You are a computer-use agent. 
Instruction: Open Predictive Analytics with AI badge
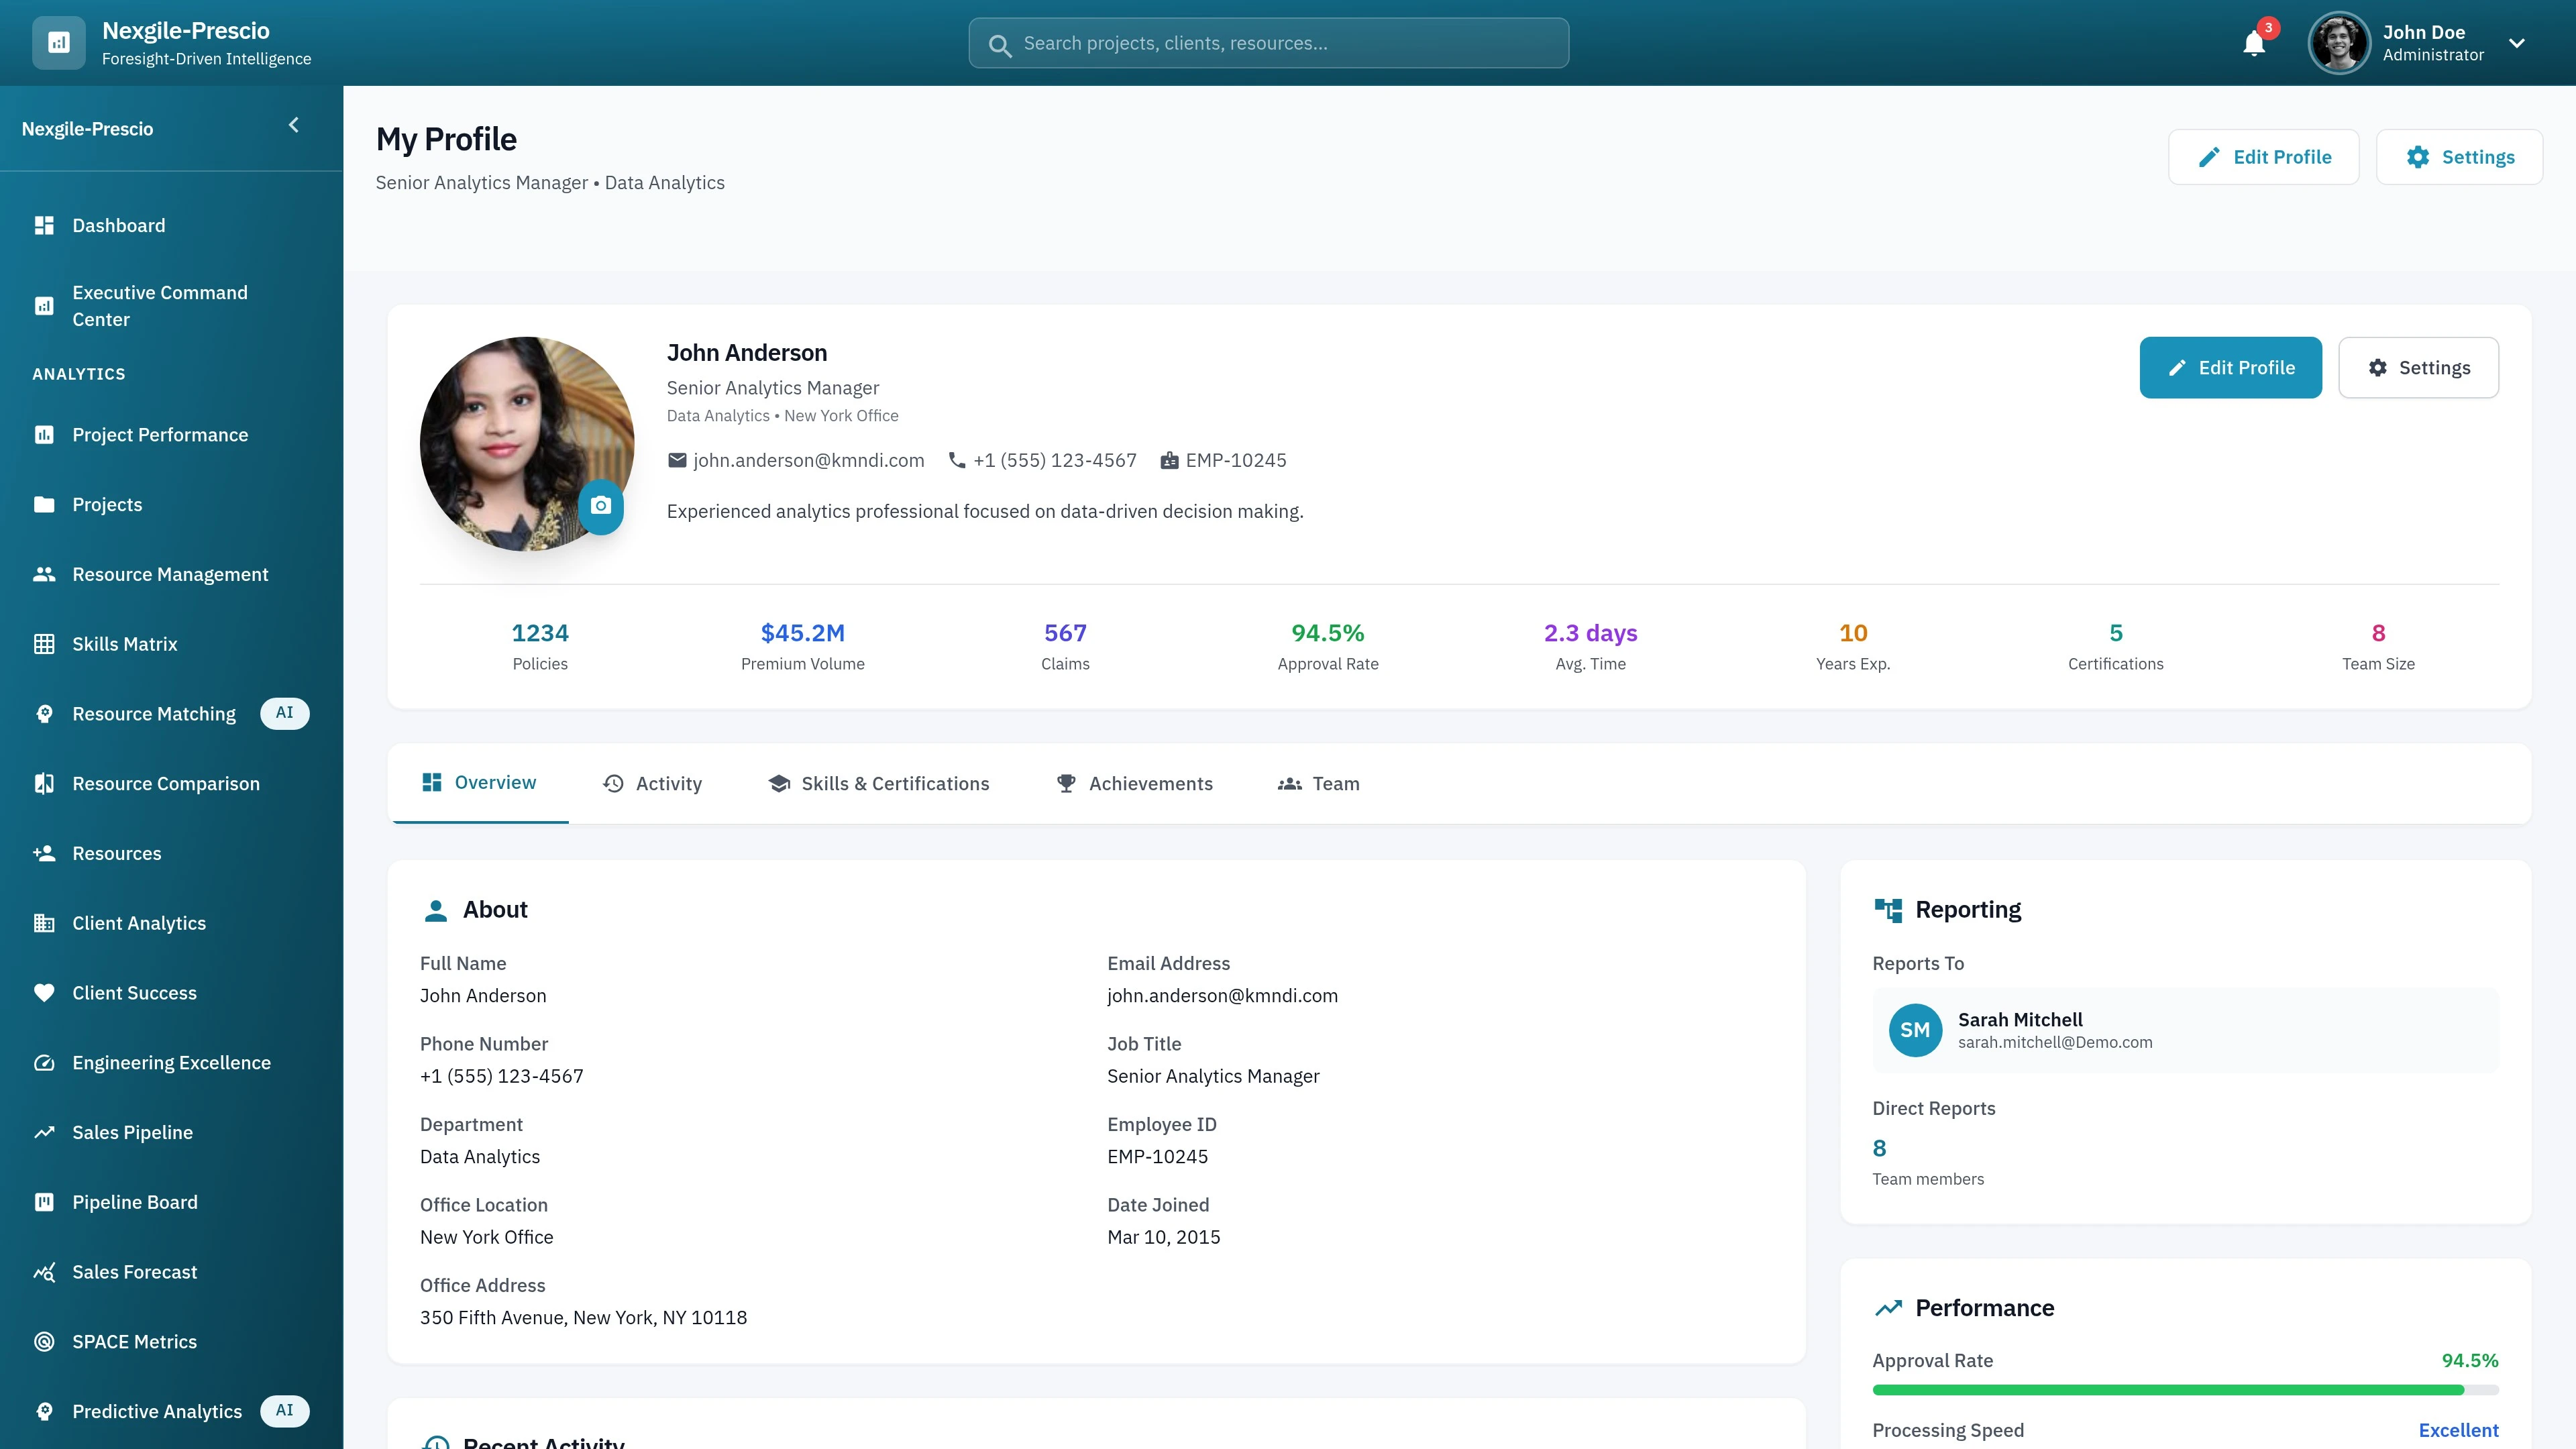tap(157, 1411)
